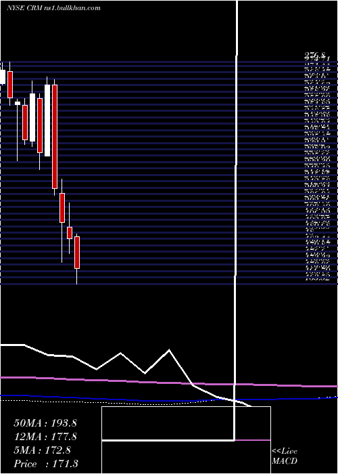Click the 50MA : 193.8 value
338x474 pixels.
point(45,423)
